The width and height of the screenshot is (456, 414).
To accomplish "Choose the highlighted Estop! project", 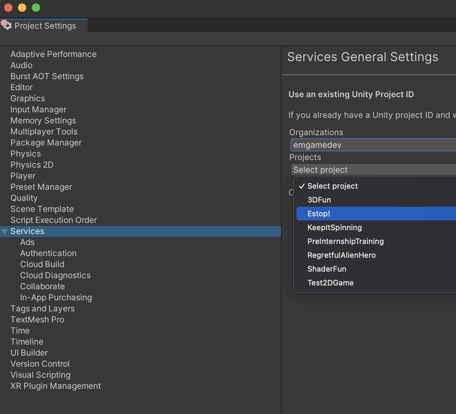I will [x=376, y=214].
